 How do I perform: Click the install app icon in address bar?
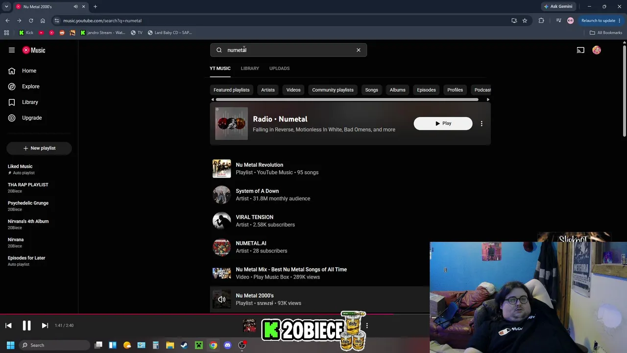coord(514,21)
